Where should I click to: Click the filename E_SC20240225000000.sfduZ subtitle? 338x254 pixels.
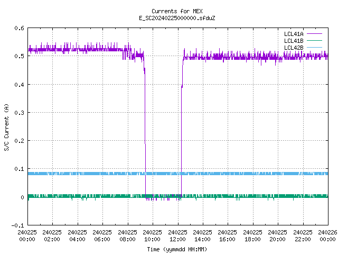click(x=177, y=18)
